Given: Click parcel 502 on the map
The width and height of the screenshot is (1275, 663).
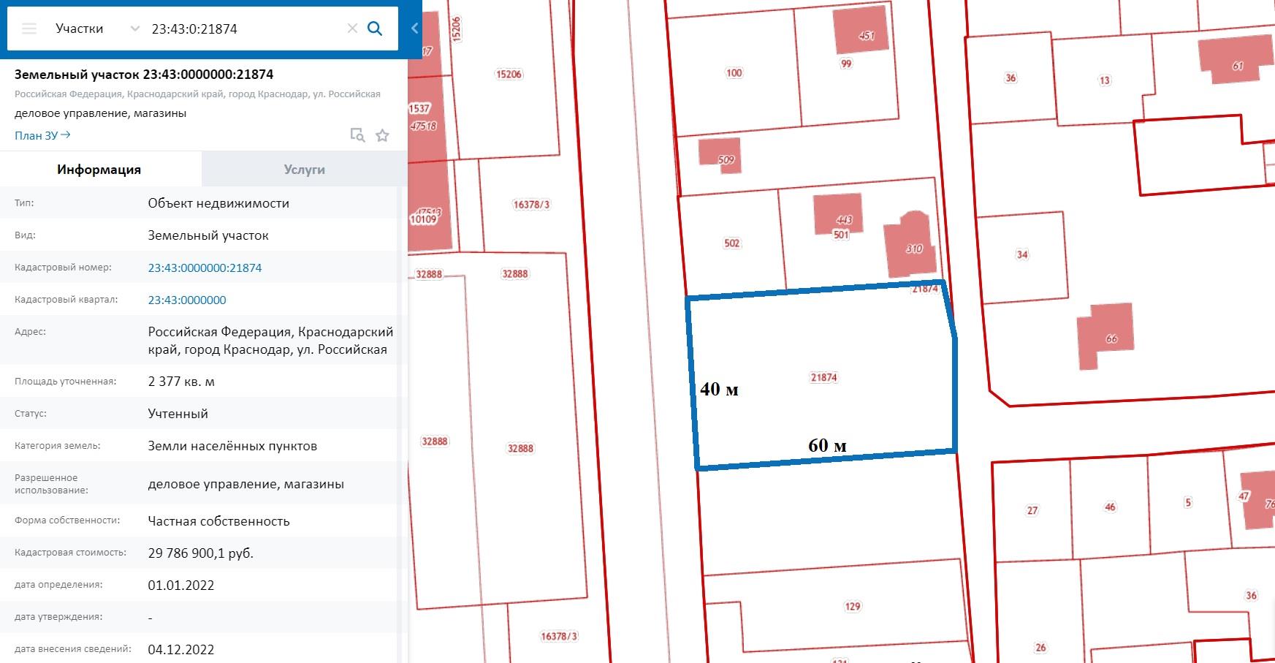Looking at the screenshot, I should (731, 243).
